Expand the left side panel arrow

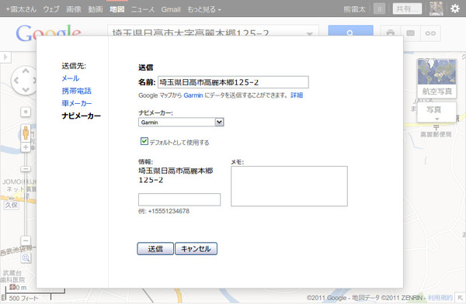pyautogui.click(x=5, y=57)
